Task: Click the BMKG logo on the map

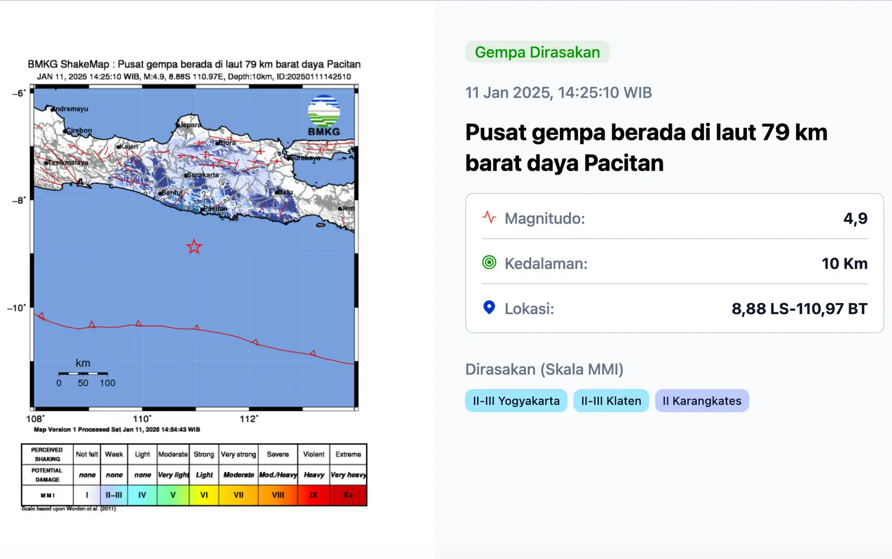Action: click(x=324, y=115)
